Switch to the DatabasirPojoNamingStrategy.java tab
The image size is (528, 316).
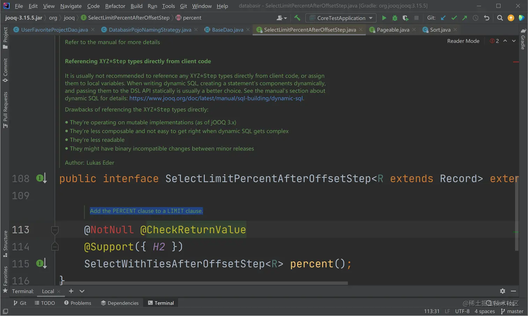[x=150, y=30]
